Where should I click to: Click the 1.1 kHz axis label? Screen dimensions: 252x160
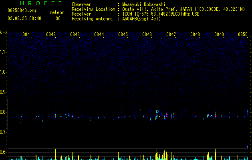click(4, 52)
